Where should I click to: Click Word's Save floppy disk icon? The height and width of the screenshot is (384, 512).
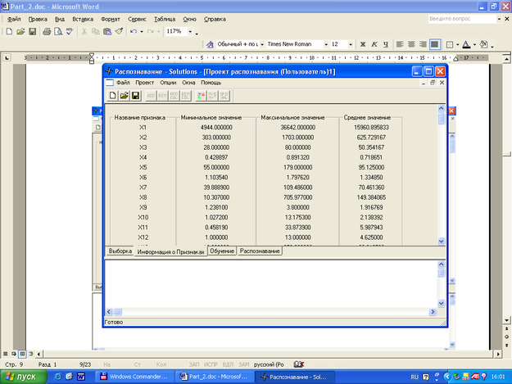click(32, 31)
